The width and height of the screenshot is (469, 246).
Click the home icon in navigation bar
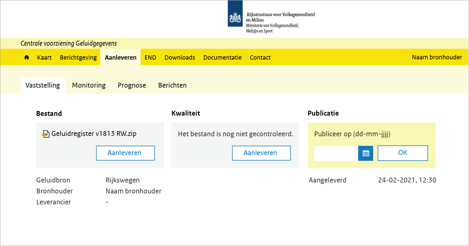pos(27,57)
